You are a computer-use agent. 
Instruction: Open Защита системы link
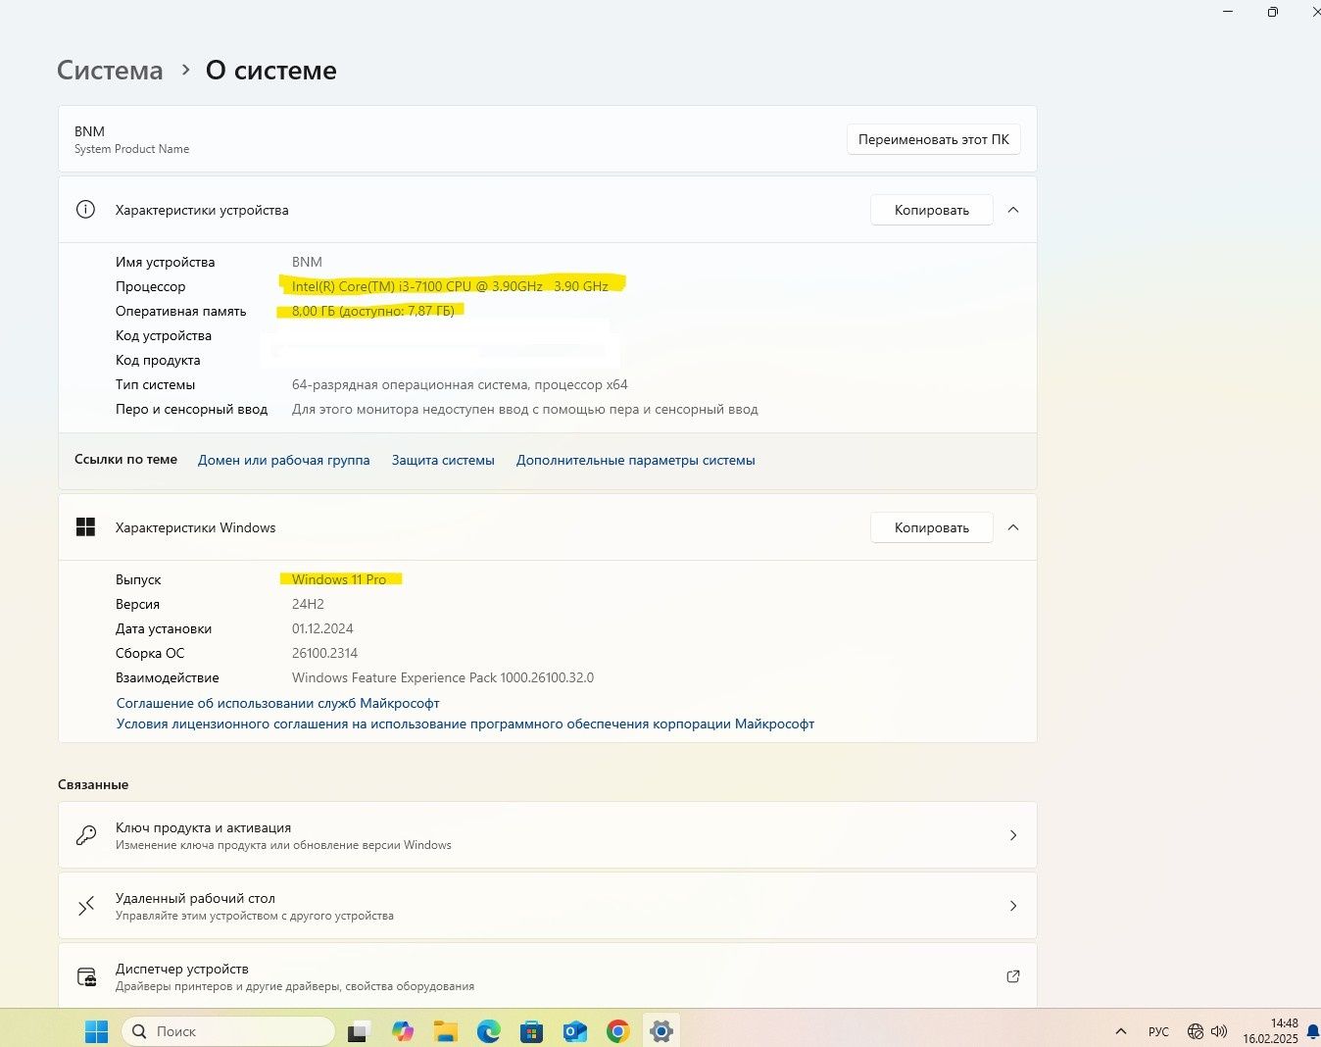[x=443, y=460]
